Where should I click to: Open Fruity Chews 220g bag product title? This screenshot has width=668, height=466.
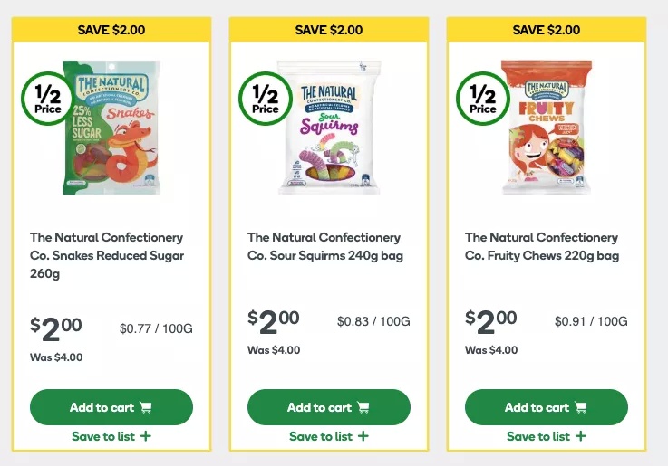pos(542,246)
